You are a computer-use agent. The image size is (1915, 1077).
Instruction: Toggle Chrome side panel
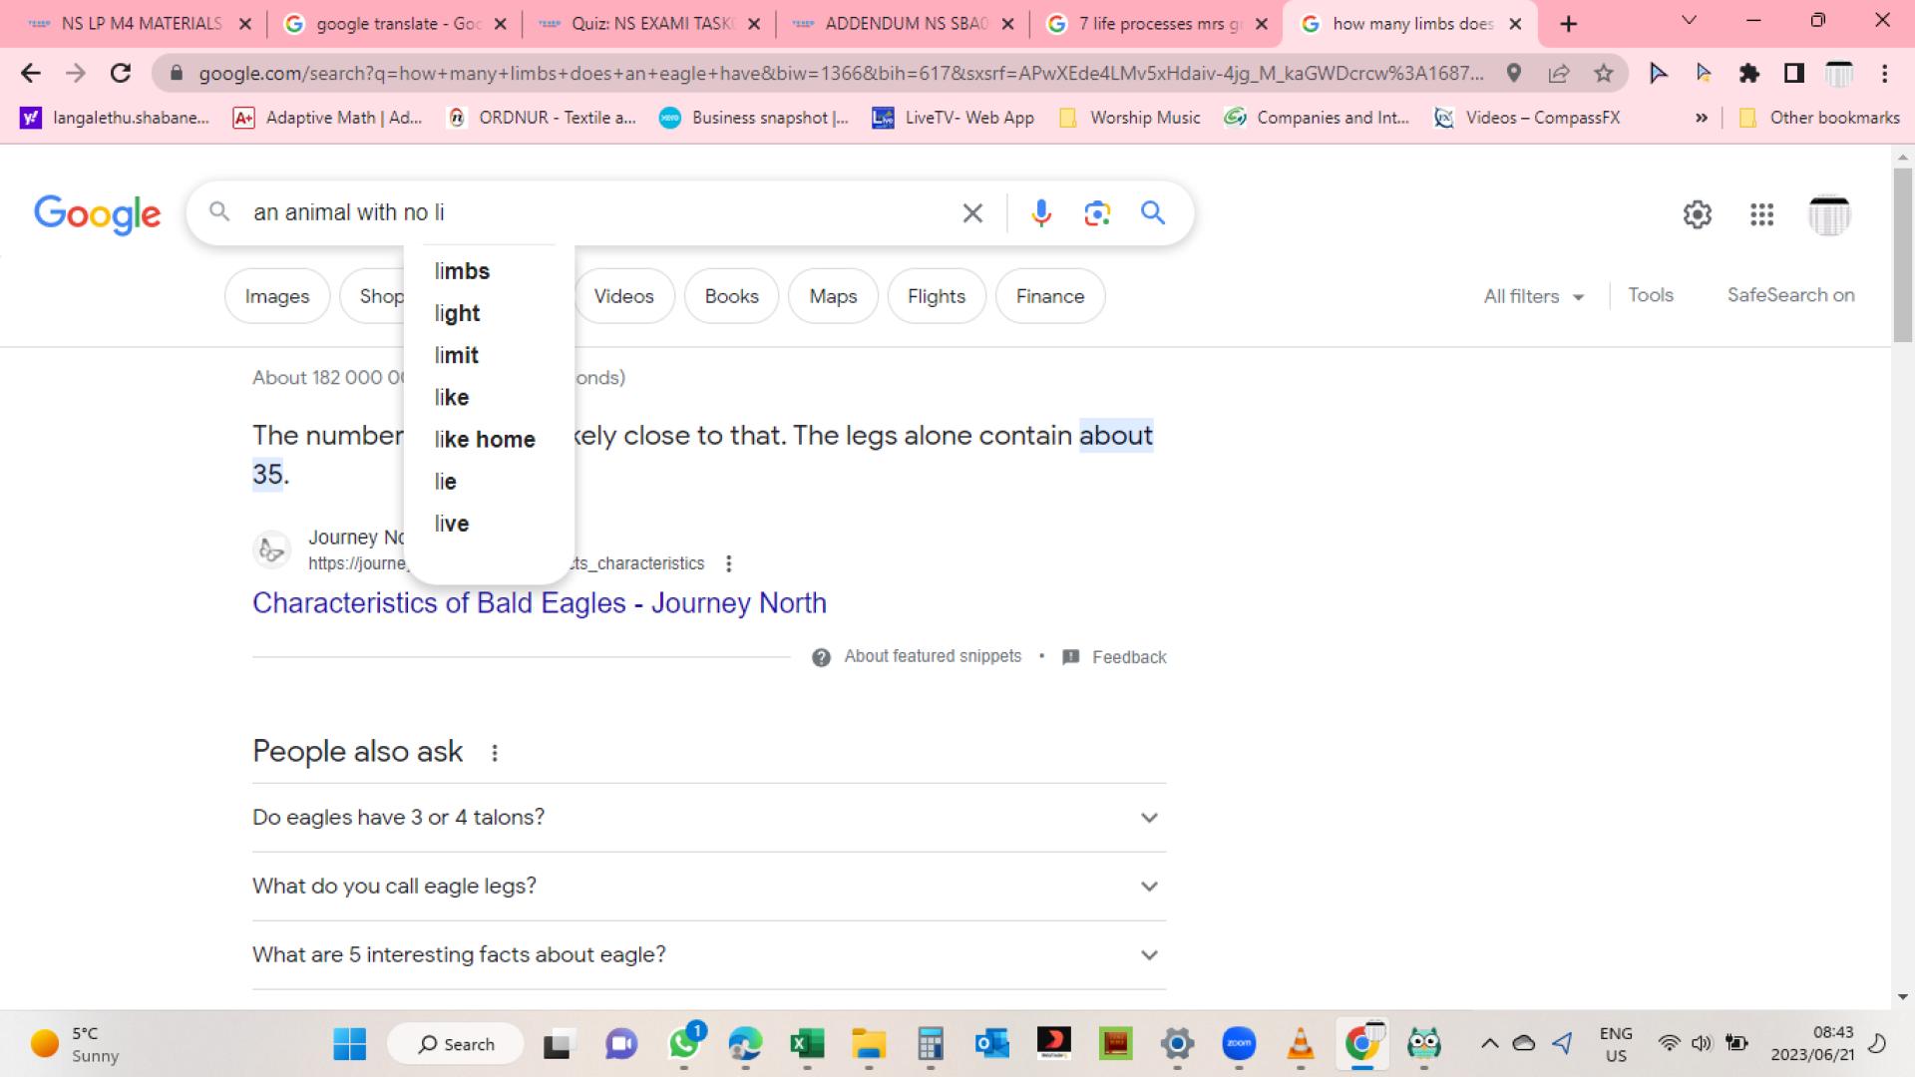1794,73
